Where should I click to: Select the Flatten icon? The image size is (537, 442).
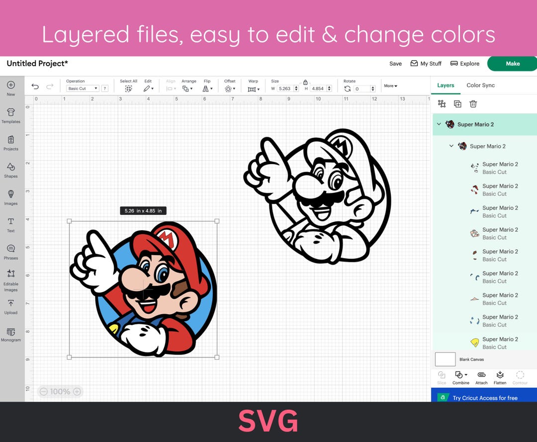tap(500, 376)
